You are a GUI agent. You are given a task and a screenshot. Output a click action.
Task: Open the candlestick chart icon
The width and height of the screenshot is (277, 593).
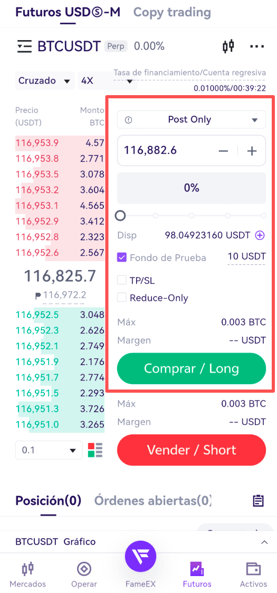point(228,47)
